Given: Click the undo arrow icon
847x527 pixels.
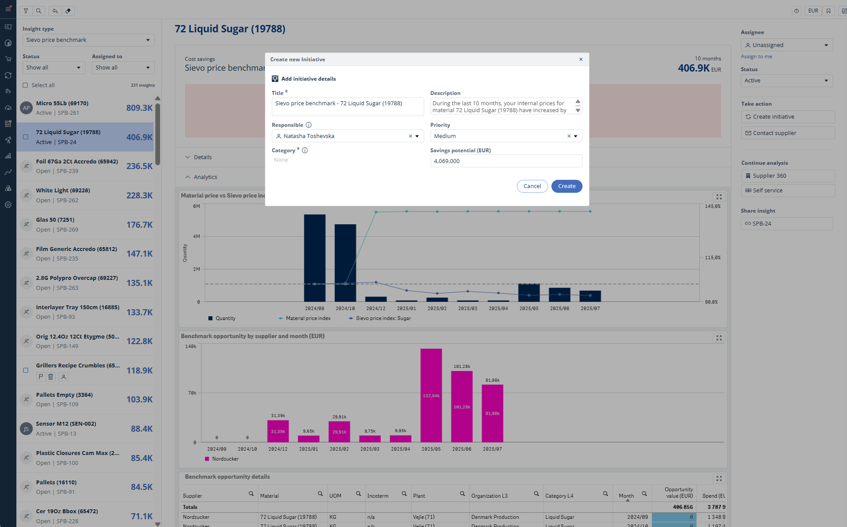Looking at the screenshot, I should pos(55,11).
